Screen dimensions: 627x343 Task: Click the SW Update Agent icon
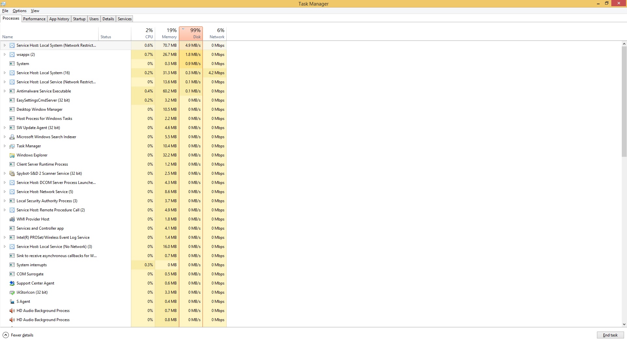pyautogui.click(x=12, y=128)
